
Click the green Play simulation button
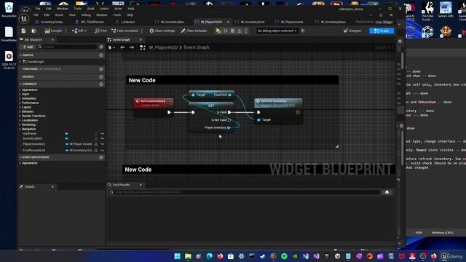[218, 31]
